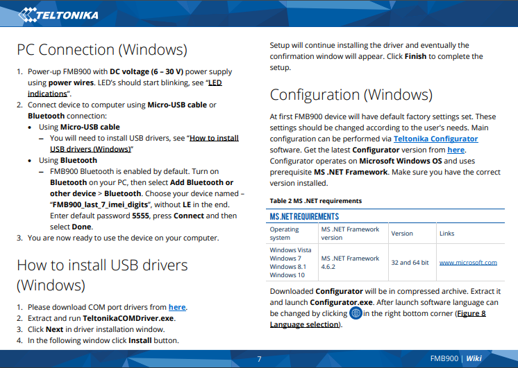The height and width of the screenshot is (368, 518).
Task: Click page number 7 in the footer
Action: click(x=259, y=358)
